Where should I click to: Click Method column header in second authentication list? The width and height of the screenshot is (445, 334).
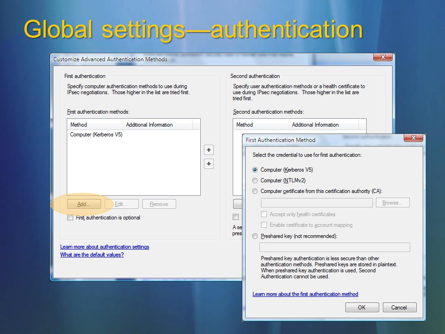(x=261, y=125)
